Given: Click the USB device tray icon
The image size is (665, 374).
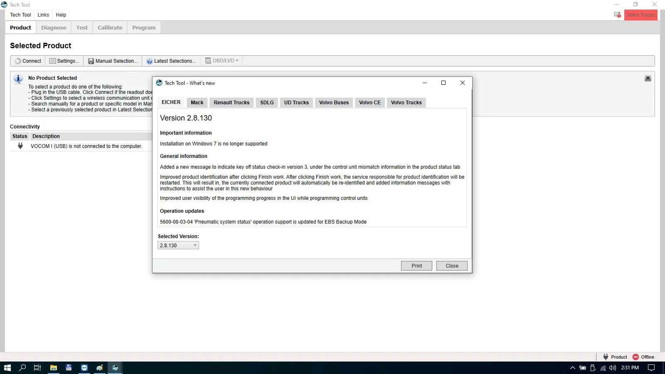Looking at the screenshot, I should [x=593, y=368].
